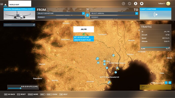This screenshot has height=98, width=175.
Task: Open the Flight Conditions panel
Action: click(155, 14)
